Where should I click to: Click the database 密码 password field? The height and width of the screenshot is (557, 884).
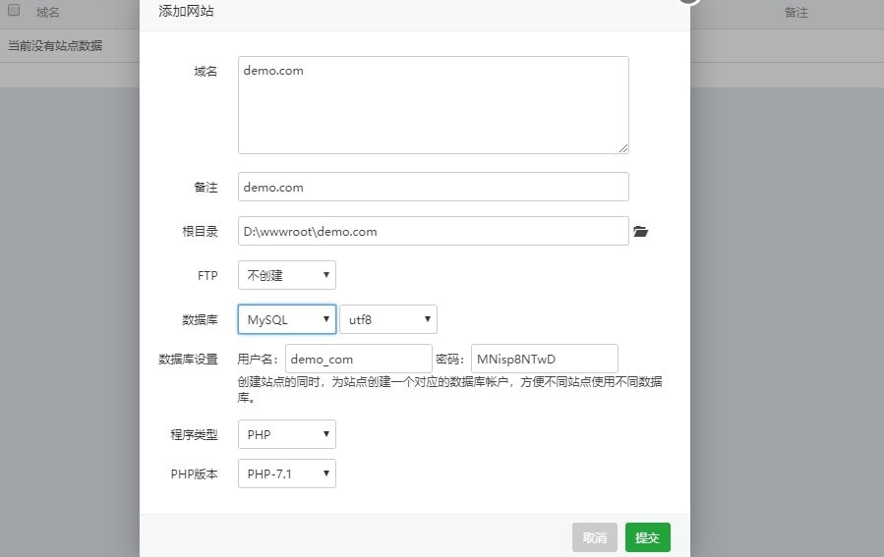click(544, 359)
